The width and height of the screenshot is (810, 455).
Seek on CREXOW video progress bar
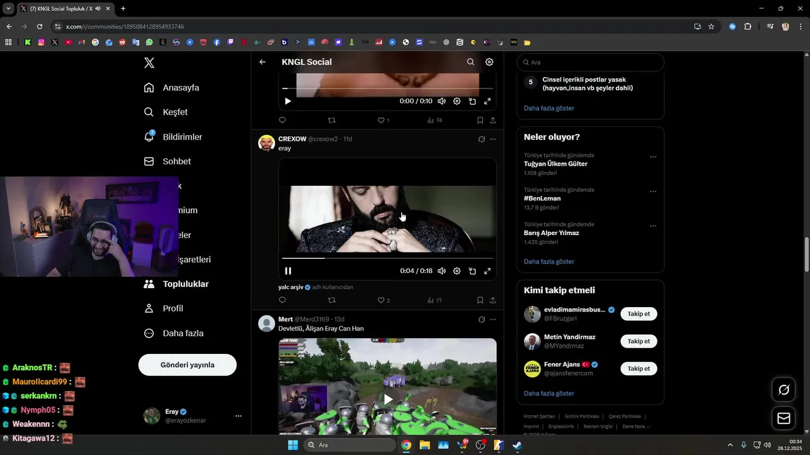click(x=387, y=258)
